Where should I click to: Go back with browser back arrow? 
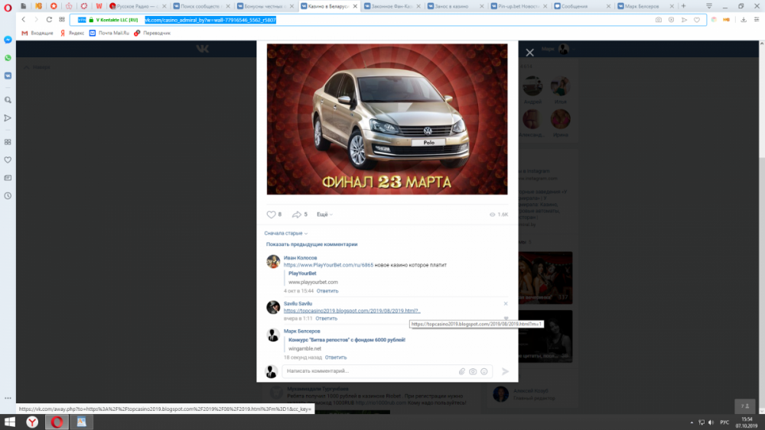coord(24,20)
